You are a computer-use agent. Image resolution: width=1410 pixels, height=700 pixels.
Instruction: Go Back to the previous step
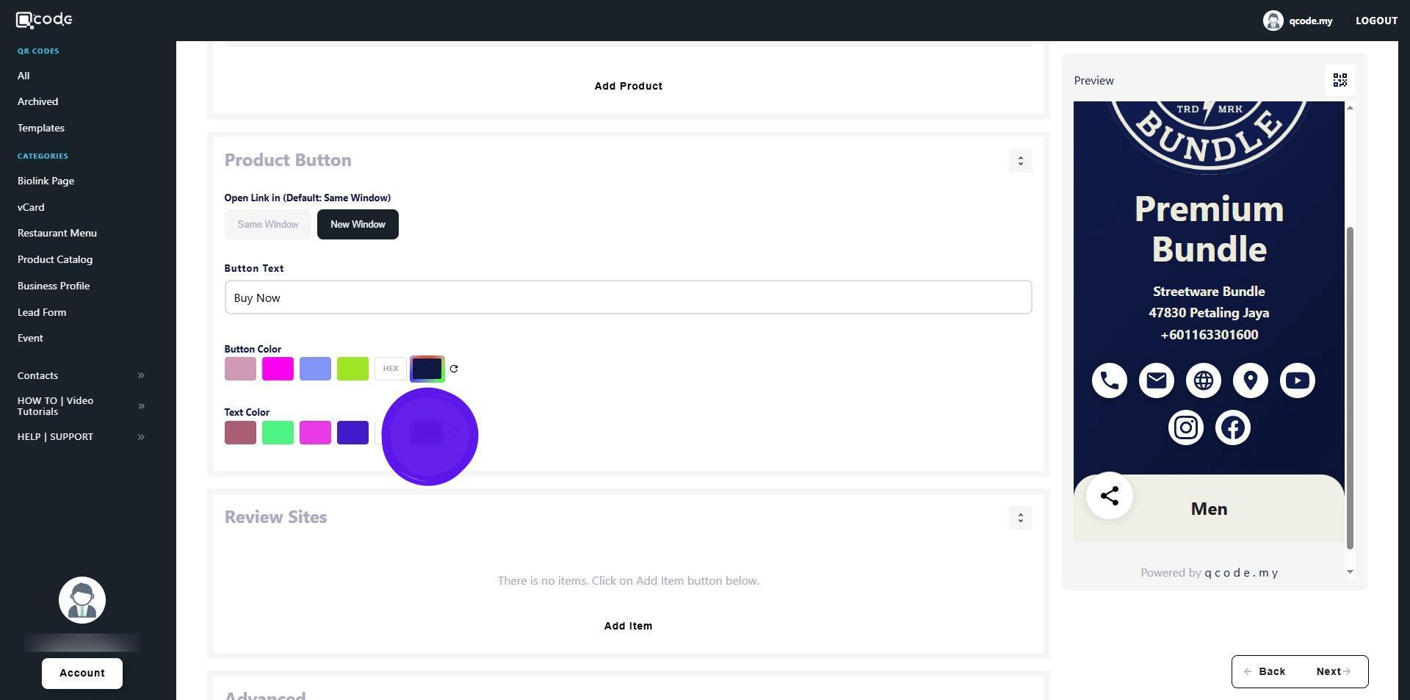point(1265,671)
